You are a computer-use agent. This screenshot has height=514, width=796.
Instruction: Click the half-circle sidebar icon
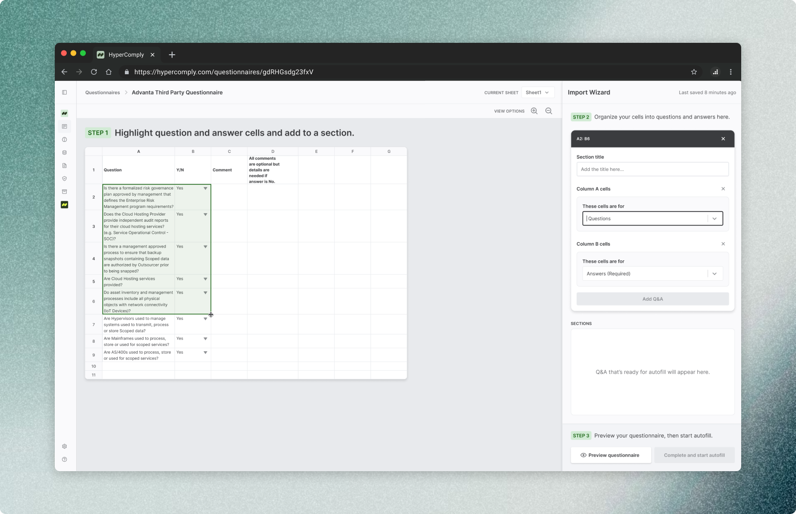(64, 139)
